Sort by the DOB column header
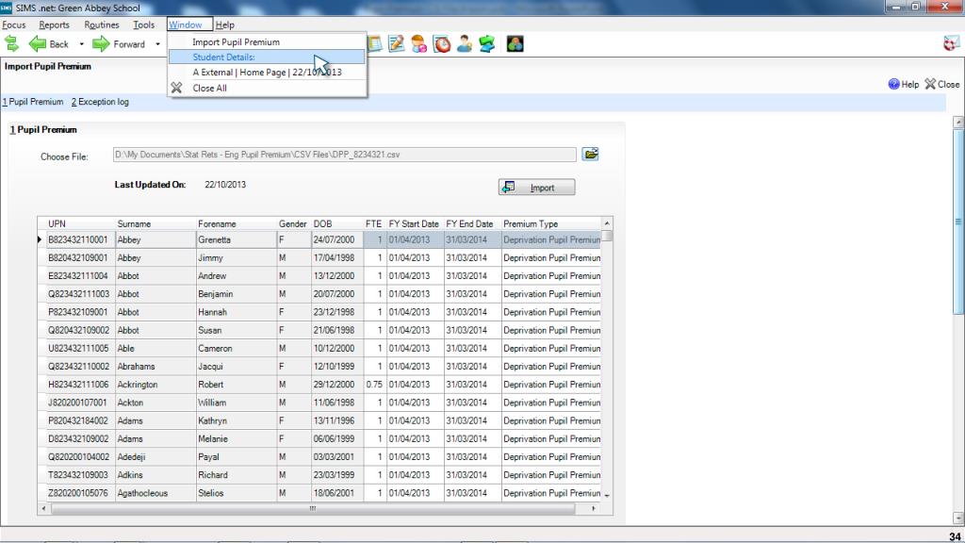965x543 pixels. (337, 223)
